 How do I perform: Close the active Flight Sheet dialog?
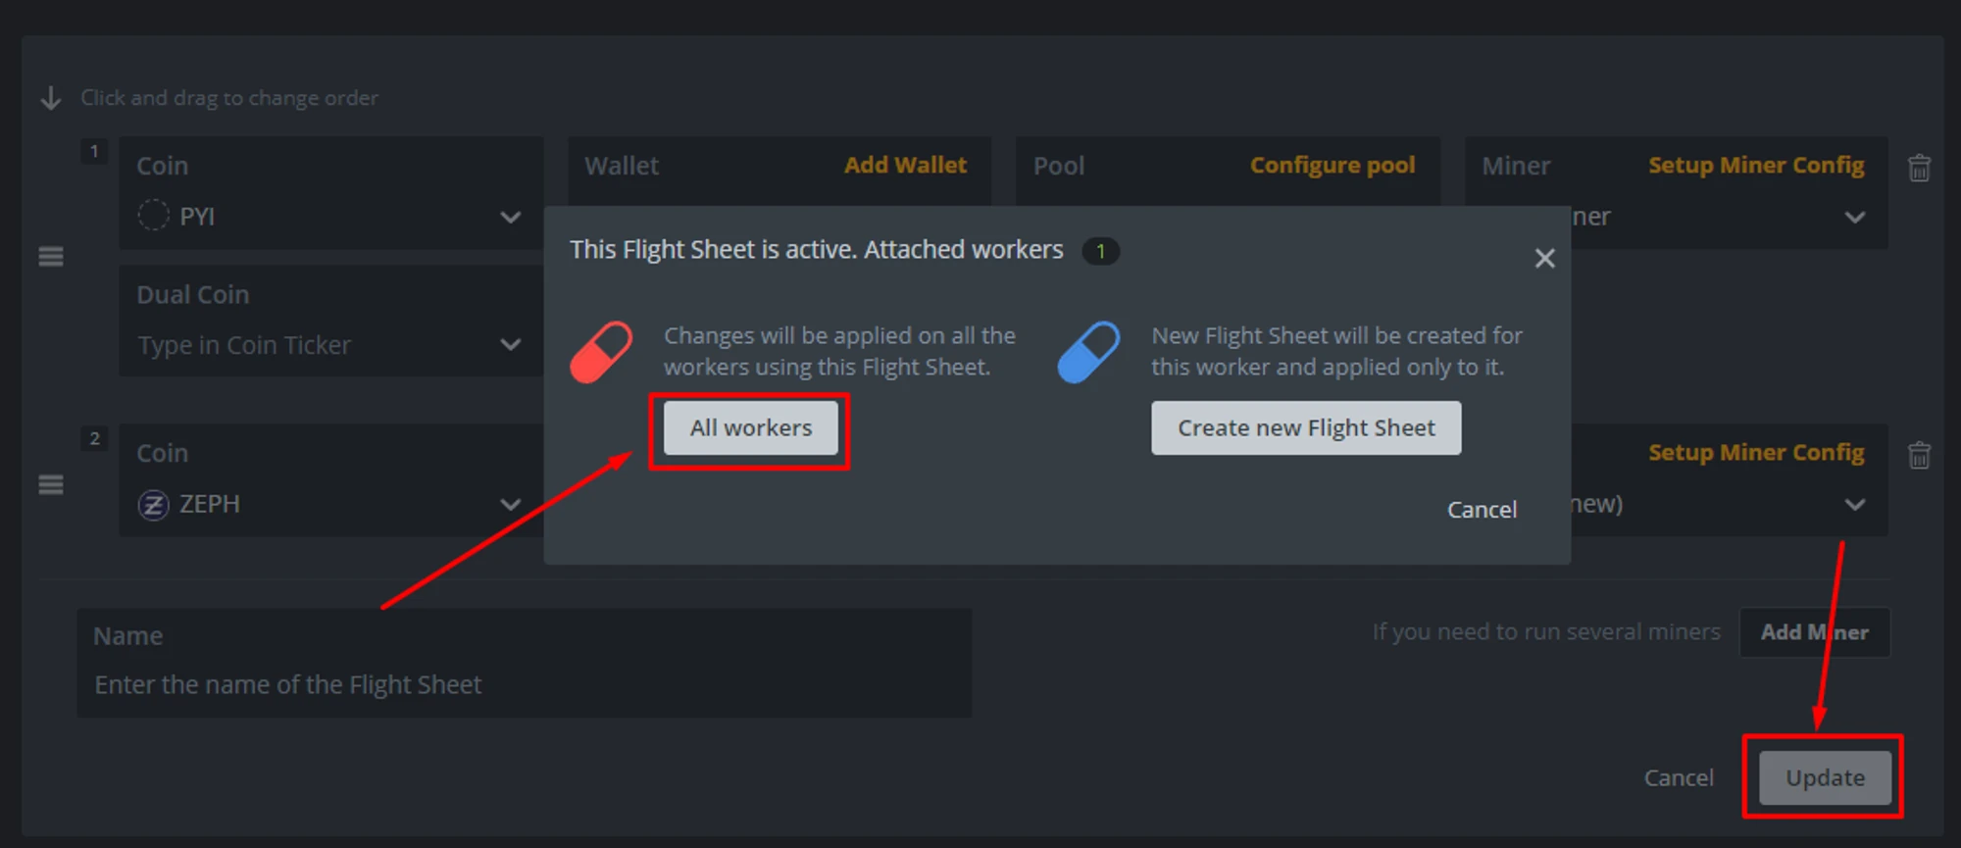pyautogui.click(x=1544, y=258)
